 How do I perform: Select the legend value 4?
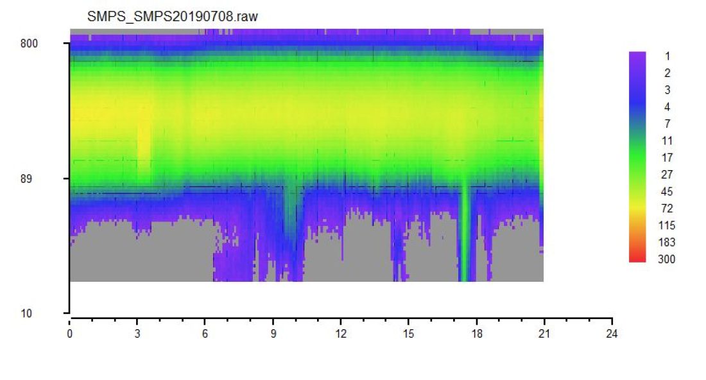coord(667,107)
